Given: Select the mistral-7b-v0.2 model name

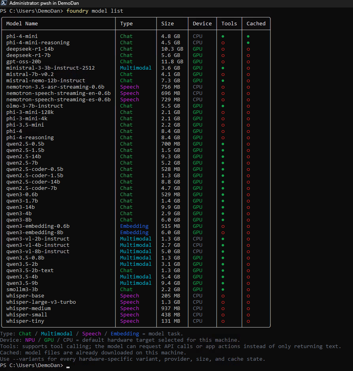Looking at the screenshot, I should (x=30, y=74).
